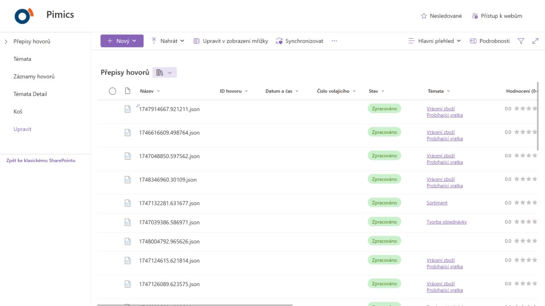
Task: Open the filter pane funnel icon
Action: (x=521, y=41)
